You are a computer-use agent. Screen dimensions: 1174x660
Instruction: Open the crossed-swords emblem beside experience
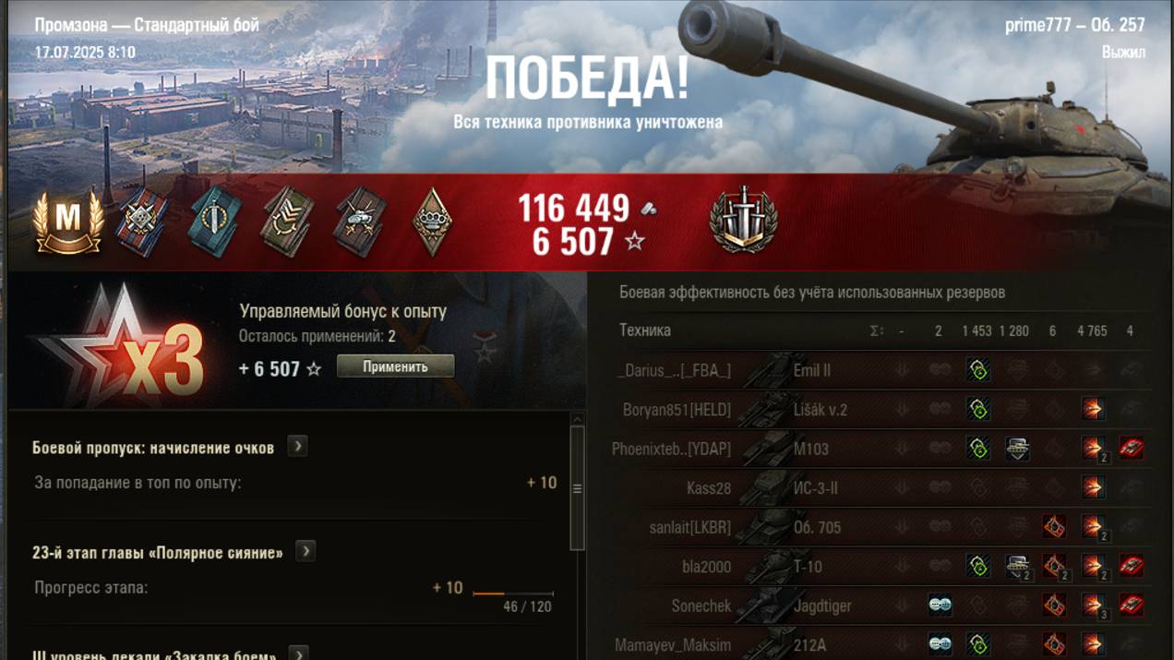pos(743,220)
